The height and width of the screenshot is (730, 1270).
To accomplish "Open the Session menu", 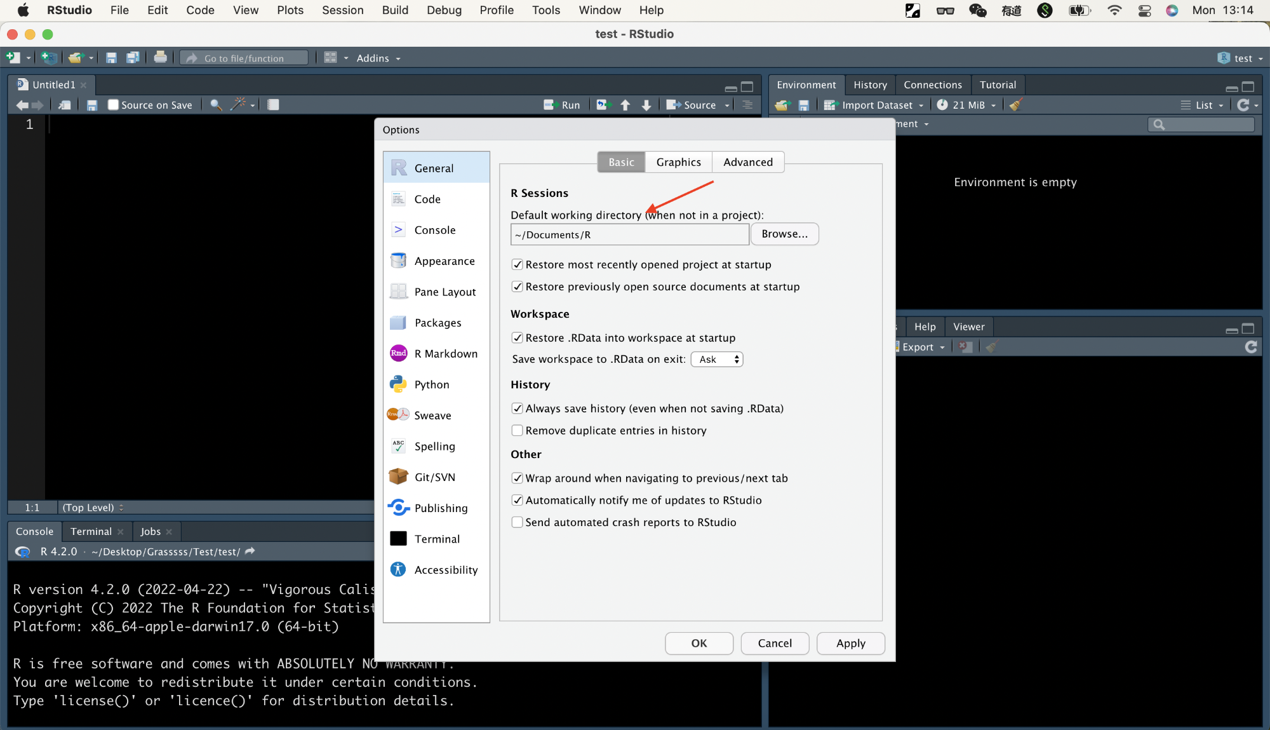I will (342, 10).
